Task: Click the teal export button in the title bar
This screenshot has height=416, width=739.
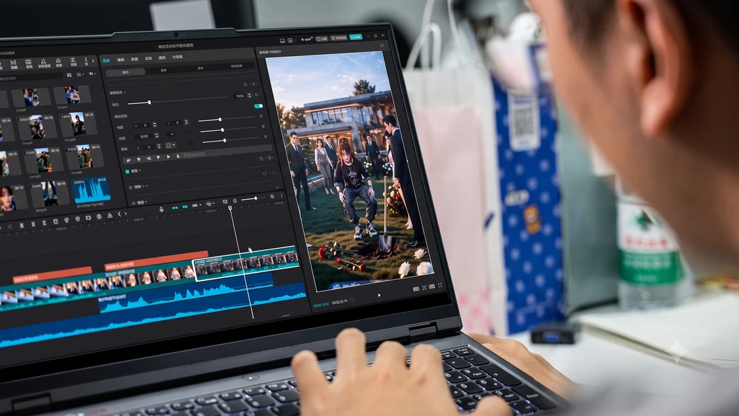Action: [355, 37]
